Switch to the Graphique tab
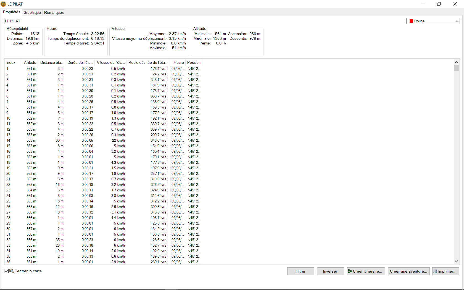This screenshot has width=464, height=290. 32,12
